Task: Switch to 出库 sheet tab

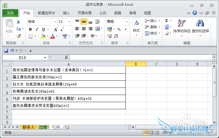Action: pyautogui.click(x=43, y=127)
